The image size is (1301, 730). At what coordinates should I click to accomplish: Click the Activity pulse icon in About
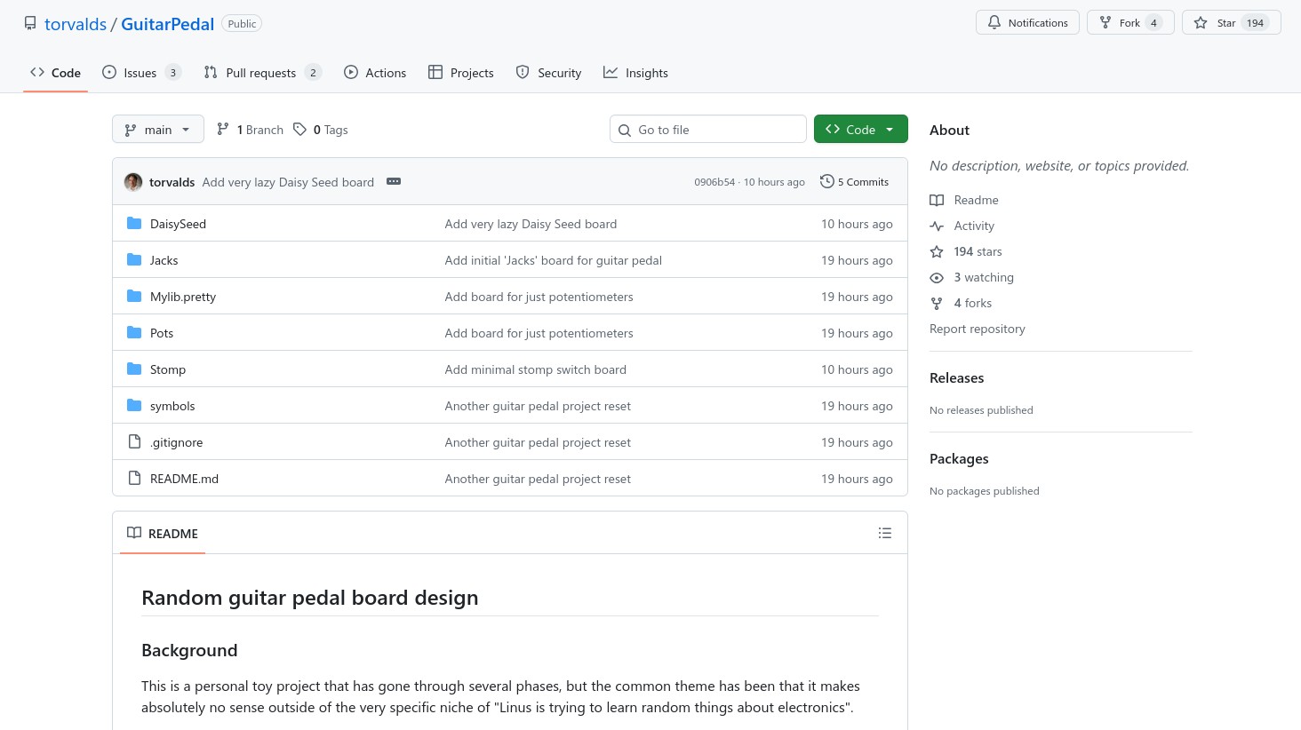pos(937,226)
